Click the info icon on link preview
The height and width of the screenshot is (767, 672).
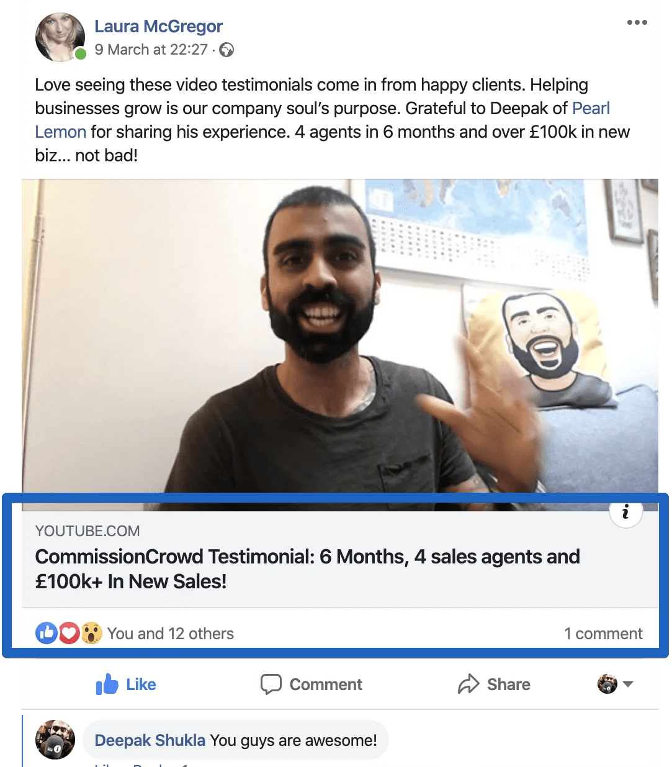pos(625,512)
